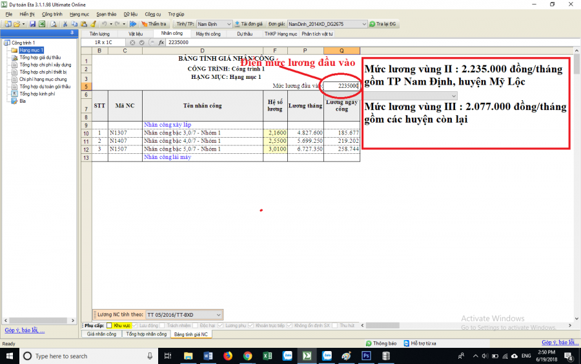The image size is (581, 364).
Task: Click the Save icon in toolbar
Action: (33, 24)
